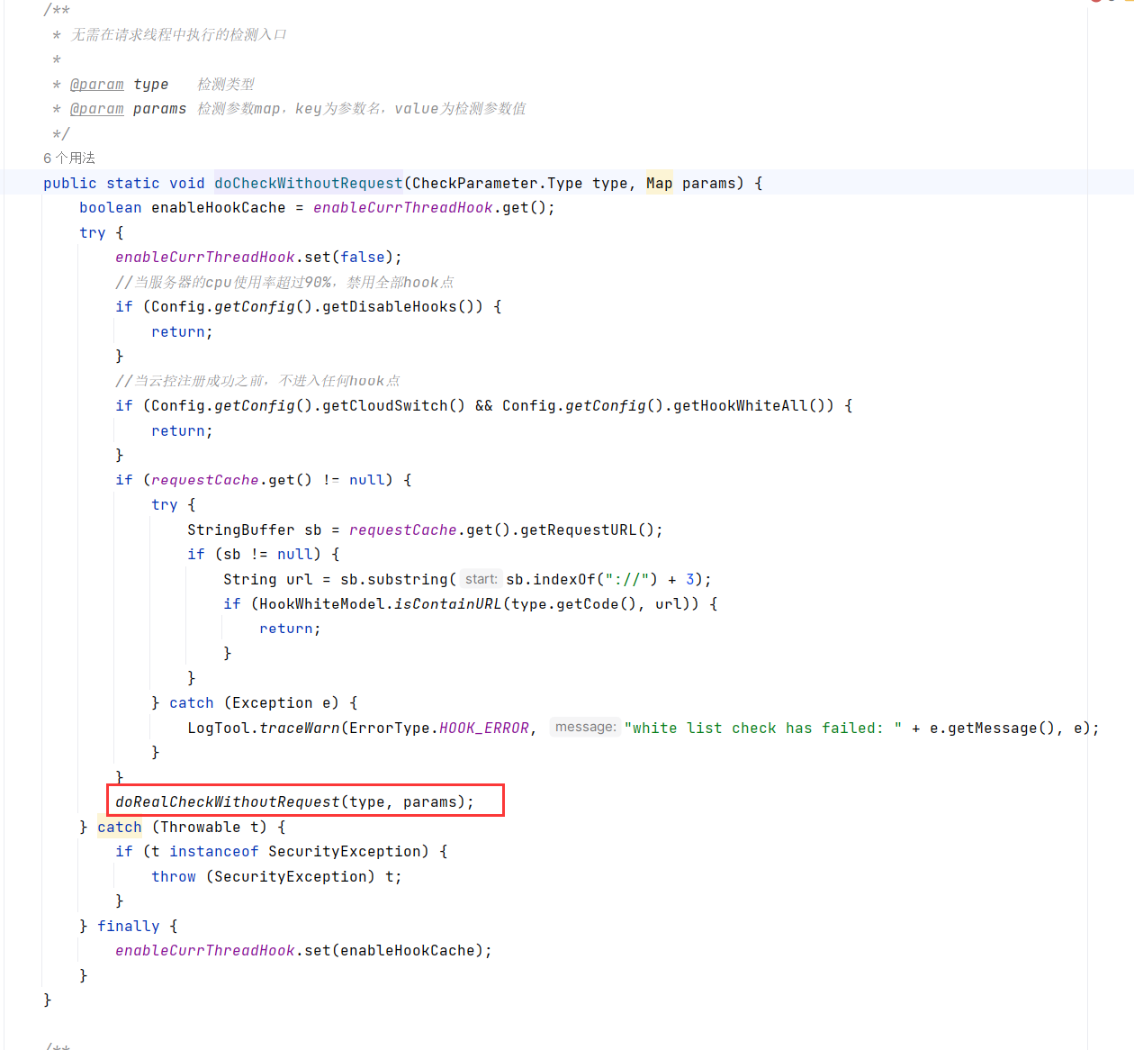Click the "message:" parameter inlay hint

click(585, 727)
